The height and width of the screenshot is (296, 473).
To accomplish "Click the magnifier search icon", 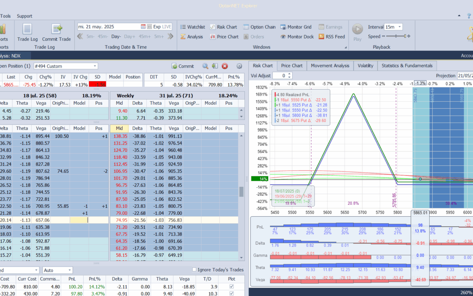I will pyautogui.click(x=205, y=66).
